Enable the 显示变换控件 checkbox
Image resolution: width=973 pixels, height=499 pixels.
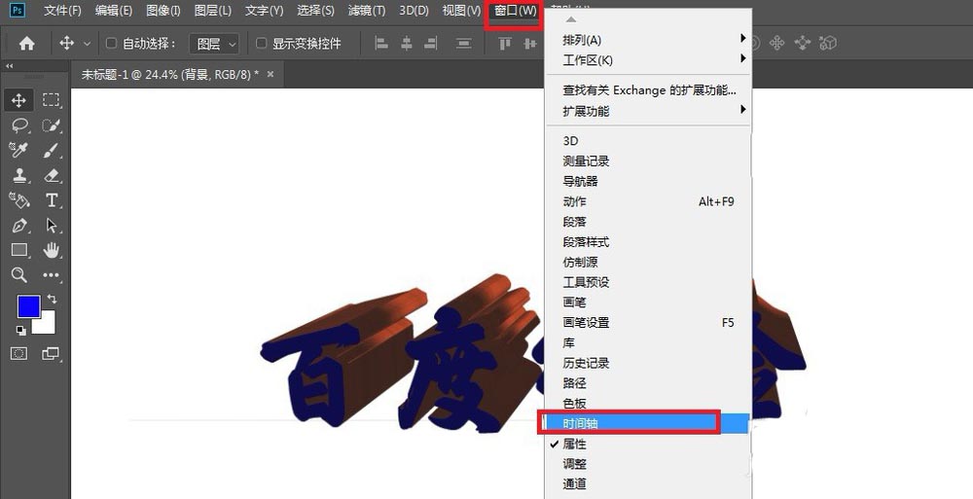tap(261, 43)
